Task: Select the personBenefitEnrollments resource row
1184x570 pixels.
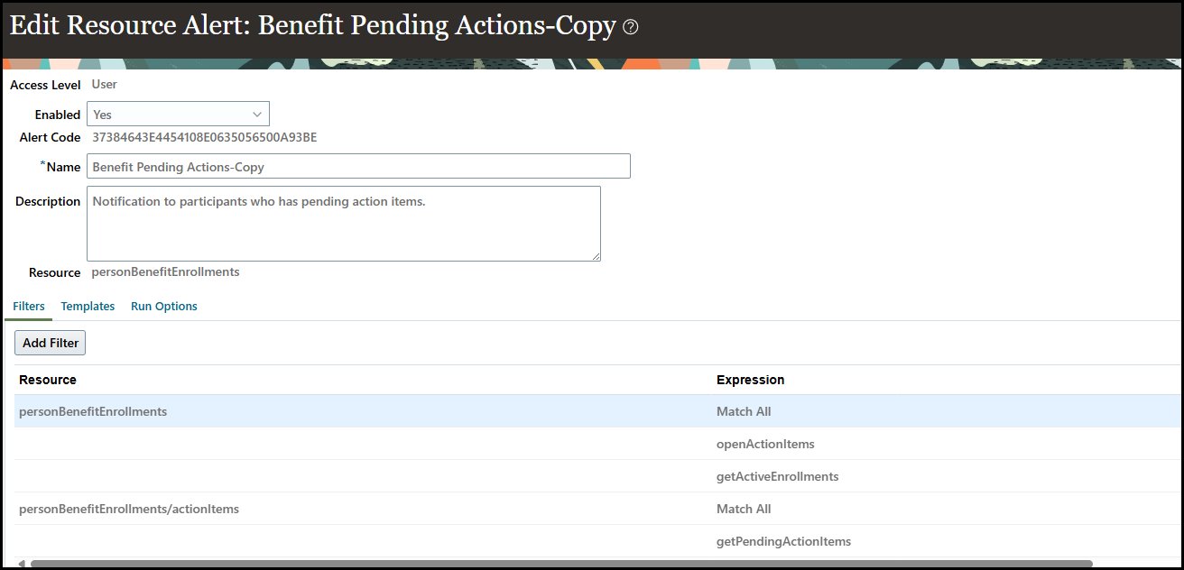Action: tap(92, 411)
